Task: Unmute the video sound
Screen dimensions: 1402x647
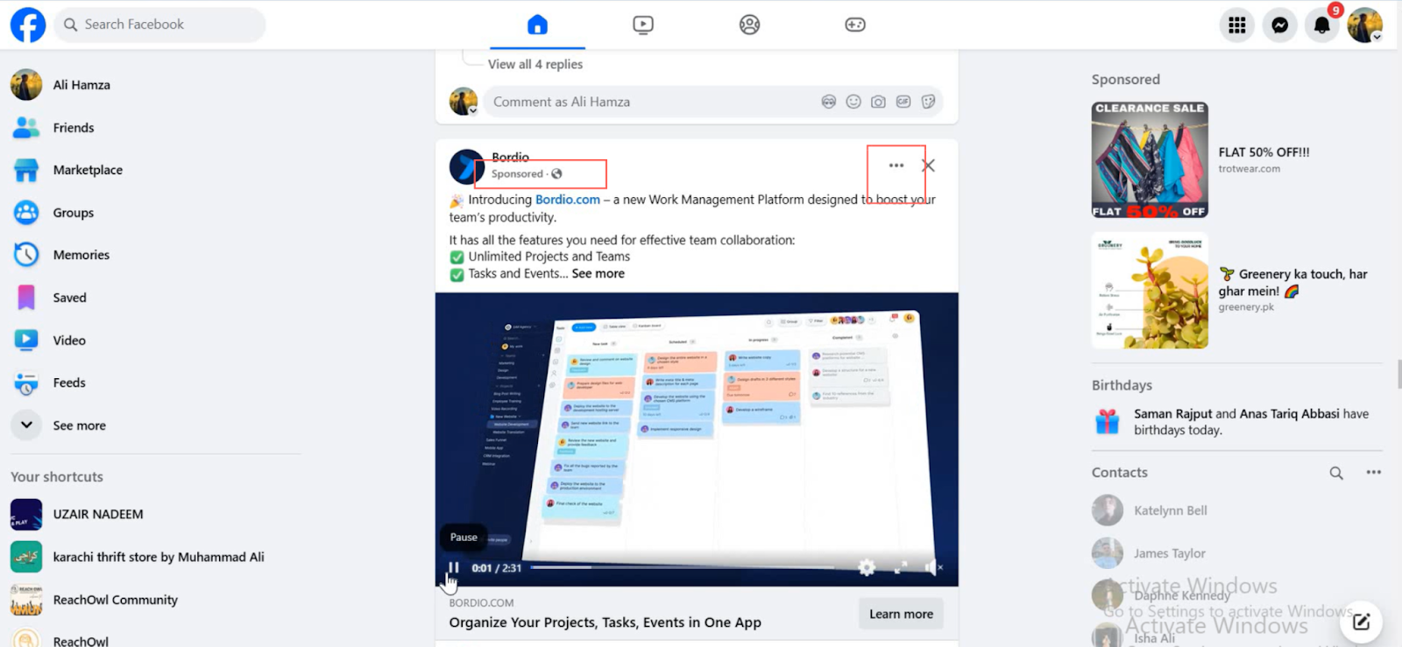Action: 933,567
